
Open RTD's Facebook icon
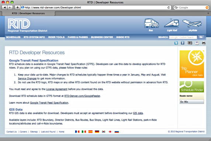(x=183, y=43)
